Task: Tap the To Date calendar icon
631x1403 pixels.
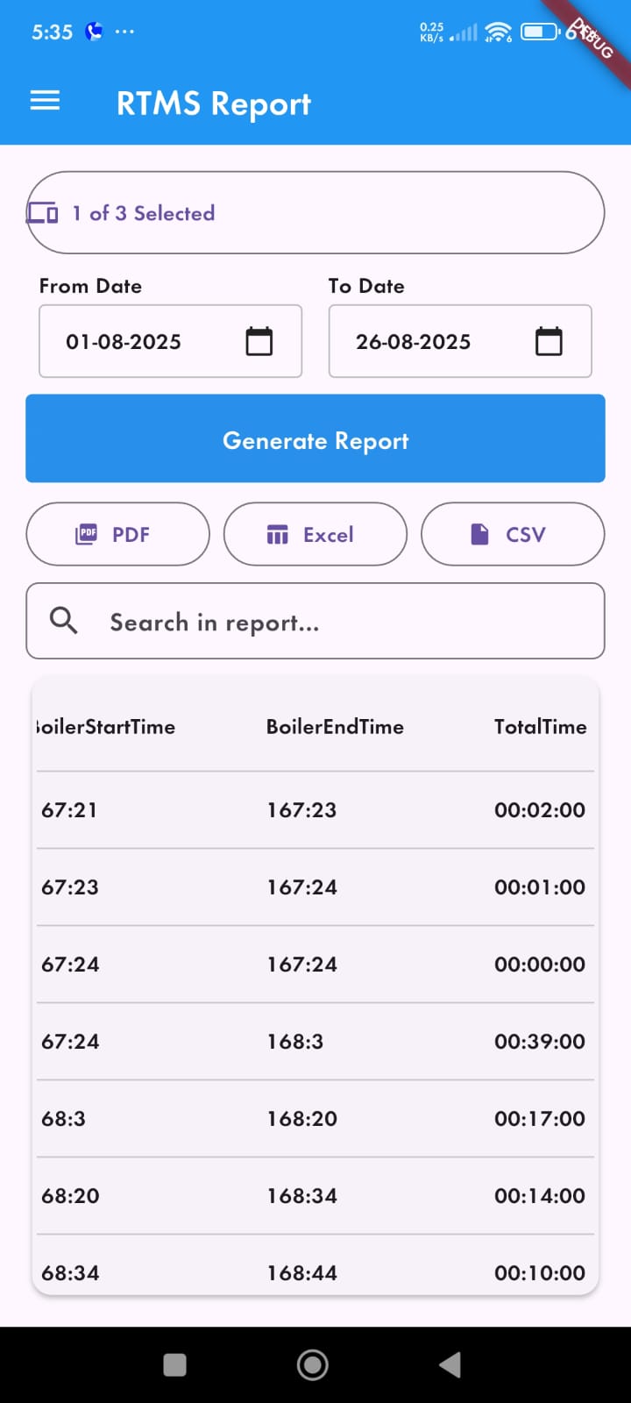Action: [x=549, y=341]
